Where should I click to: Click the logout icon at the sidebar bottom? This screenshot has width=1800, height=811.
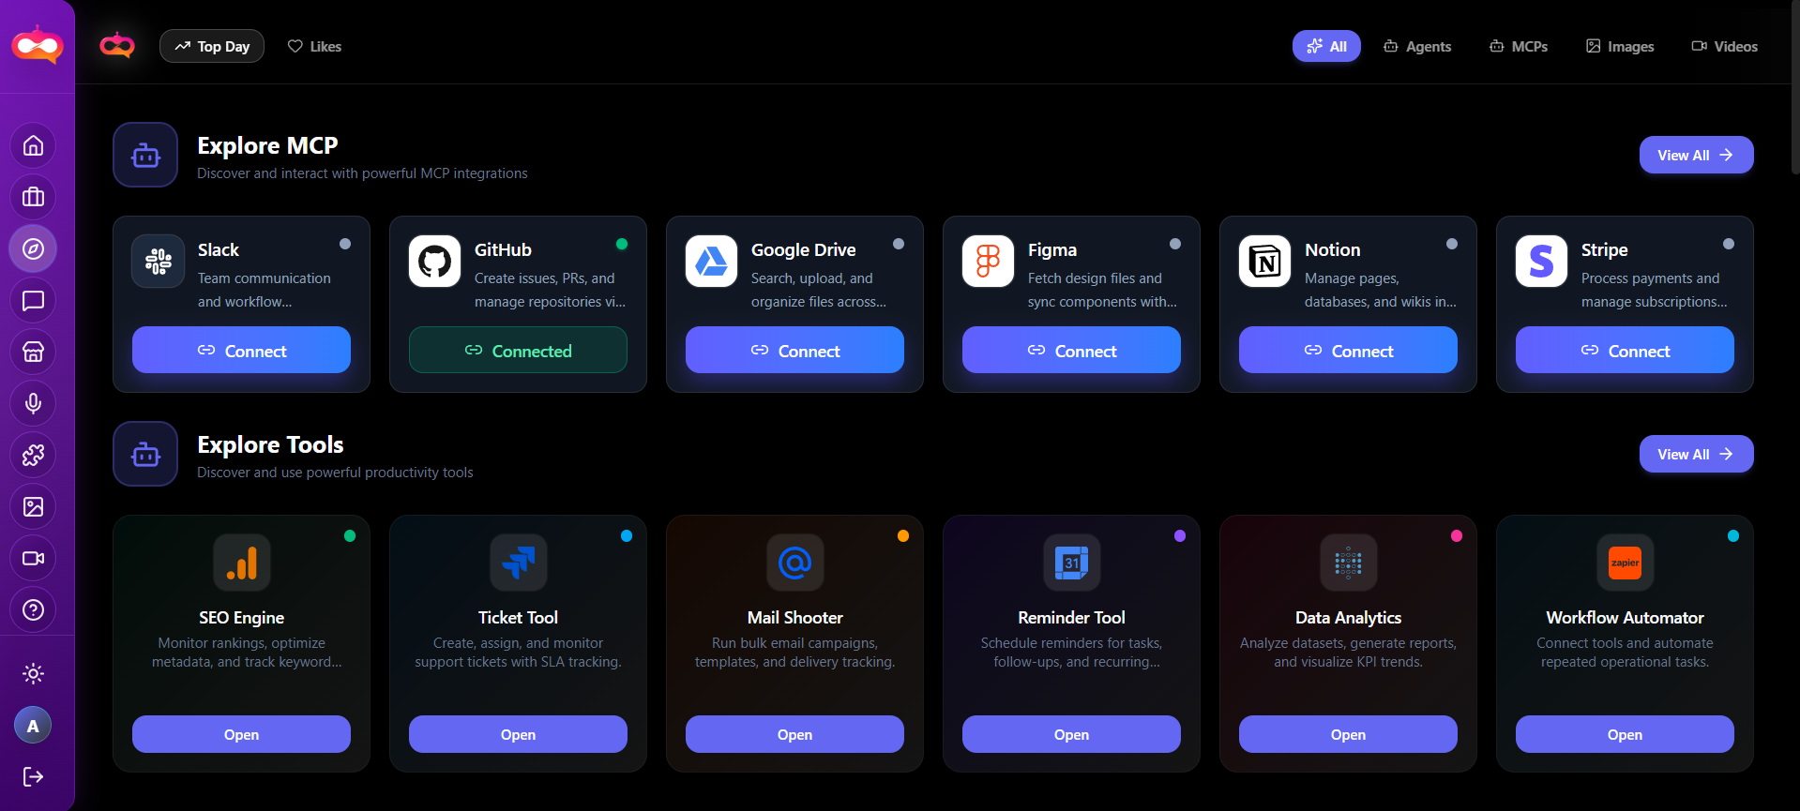click(33, 776)
